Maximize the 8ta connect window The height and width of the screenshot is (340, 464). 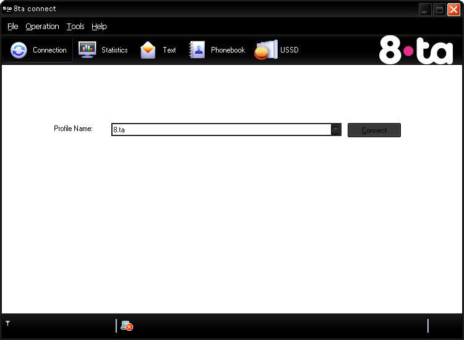pyautogui.click(x=439, y=10)
